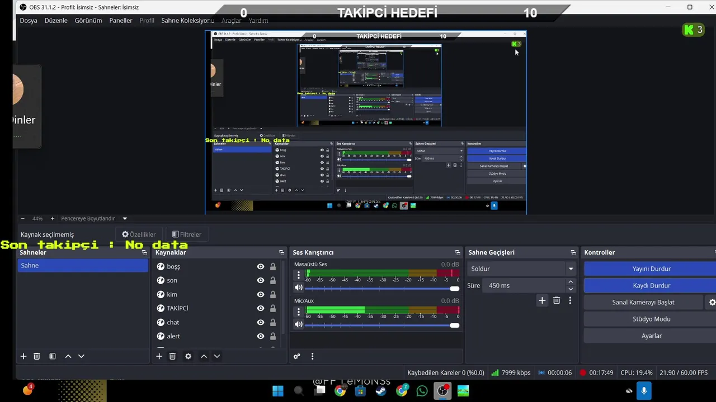Open the Görünüm menu

tap(88, 21)
